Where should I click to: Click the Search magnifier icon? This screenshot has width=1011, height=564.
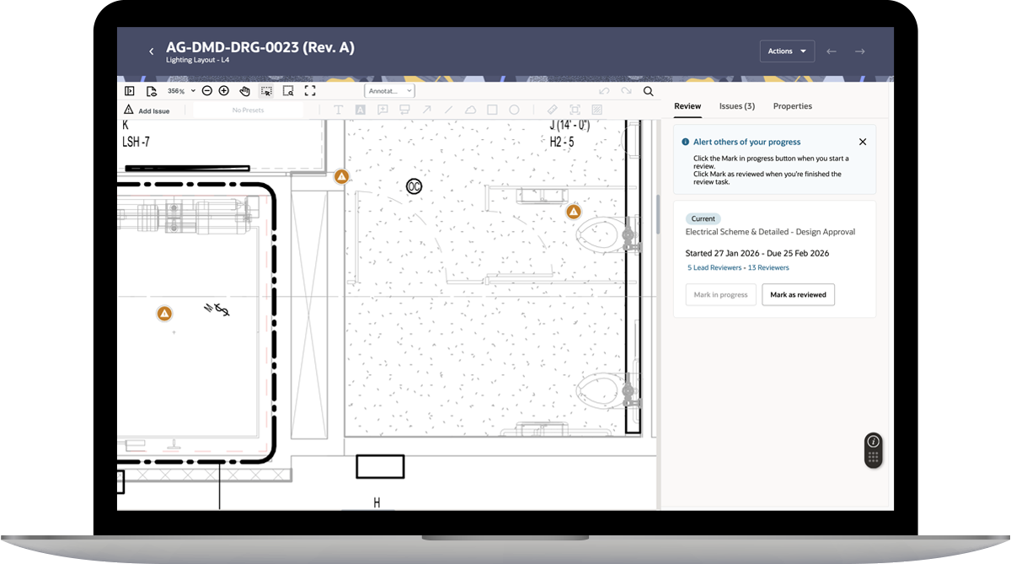[x=647, y=90]
